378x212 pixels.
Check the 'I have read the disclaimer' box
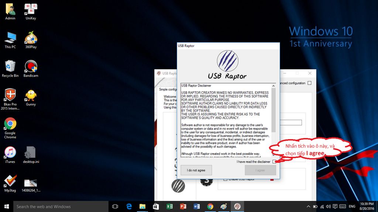(x=274, y=162)
